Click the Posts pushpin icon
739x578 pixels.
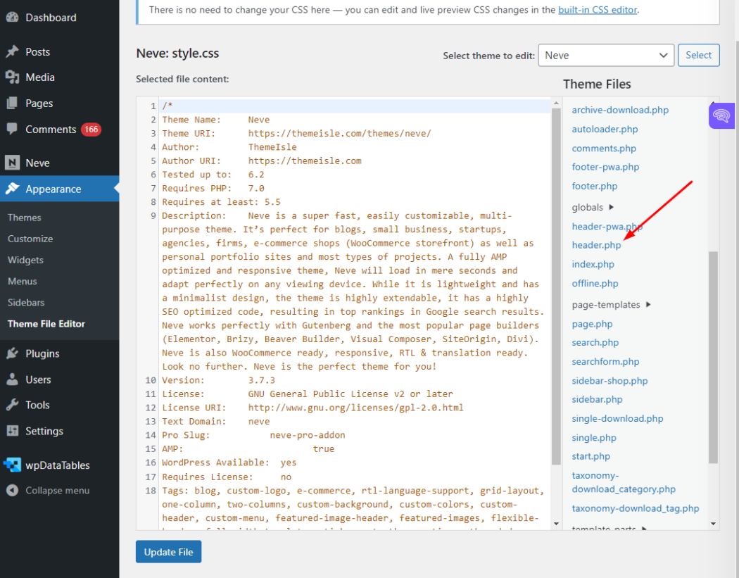[x=12, y=52]
